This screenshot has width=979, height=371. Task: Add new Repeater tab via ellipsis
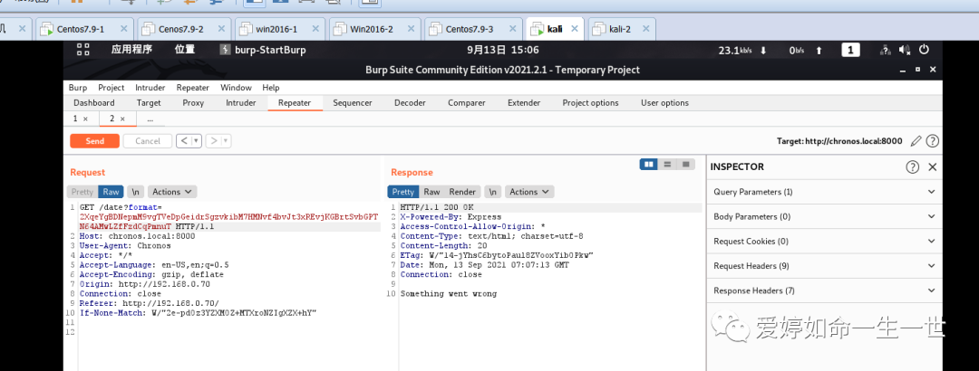tap(150, 119)
